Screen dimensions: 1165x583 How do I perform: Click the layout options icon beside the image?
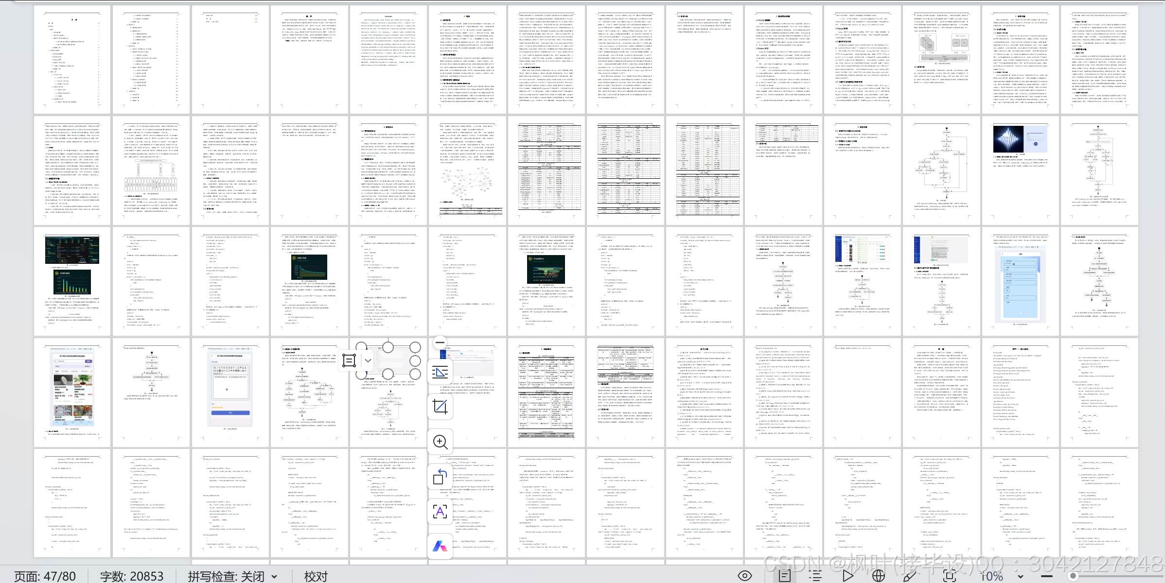(x=349, y=360)
